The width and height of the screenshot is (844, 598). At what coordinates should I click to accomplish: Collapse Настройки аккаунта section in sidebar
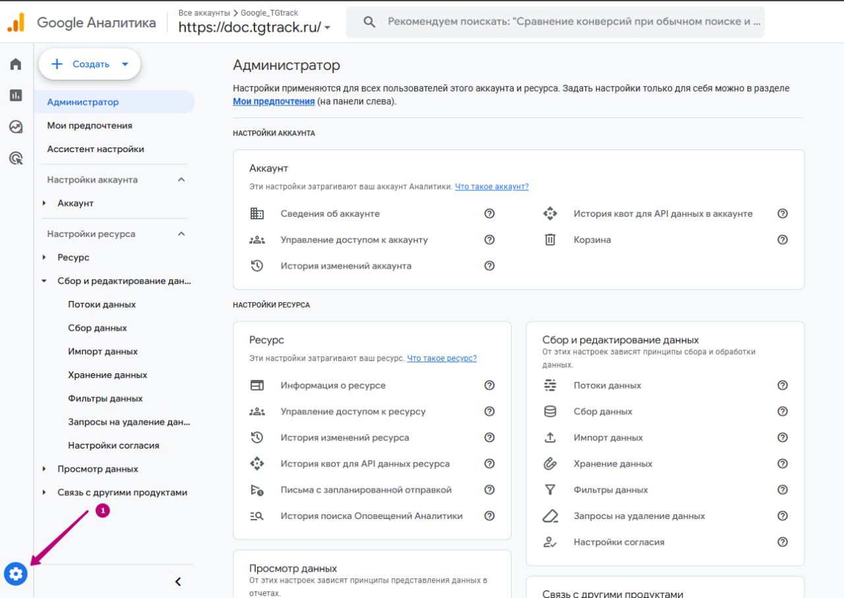[182, 180]
